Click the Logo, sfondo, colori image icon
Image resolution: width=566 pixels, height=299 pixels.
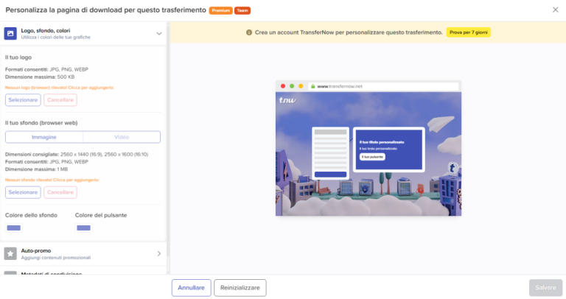coord(10,33)
